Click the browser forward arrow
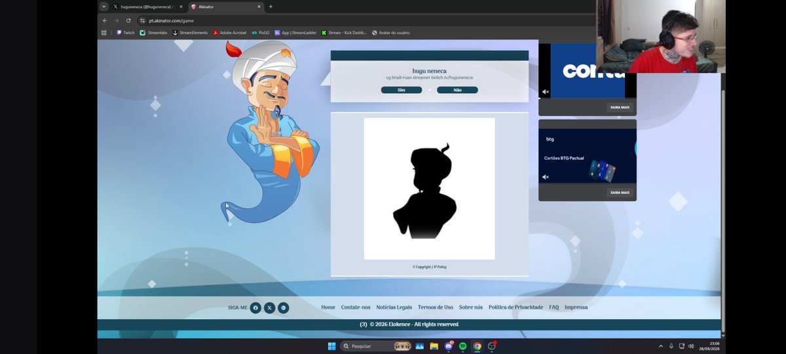The height and width of the screenshot is (354, 786). coord(117,20)
